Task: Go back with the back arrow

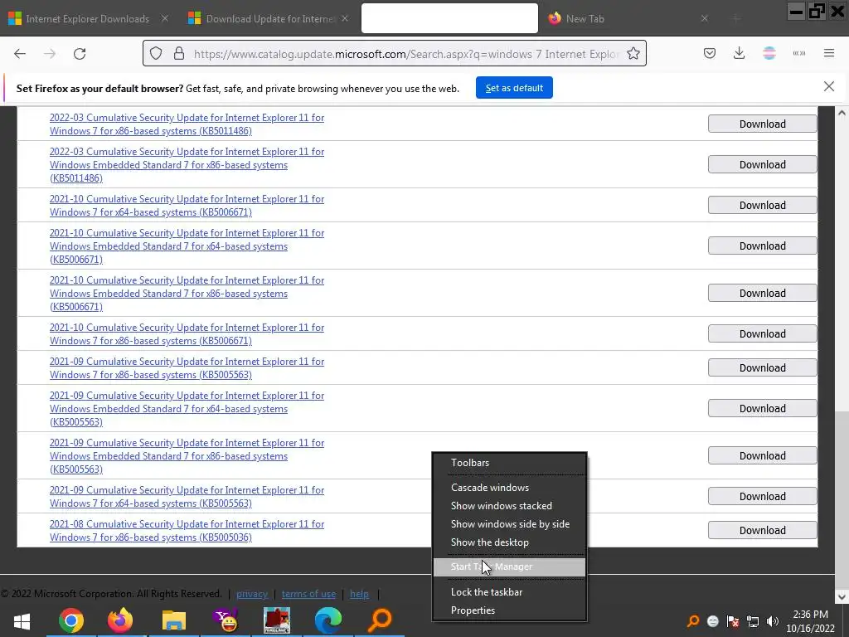Action: [20, 54]
